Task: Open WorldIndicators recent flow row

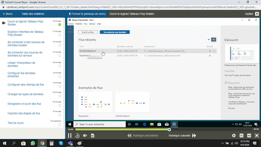Action: point(147,51)
